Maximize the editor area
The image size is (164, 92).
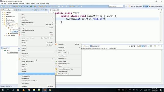click(161, 10)
